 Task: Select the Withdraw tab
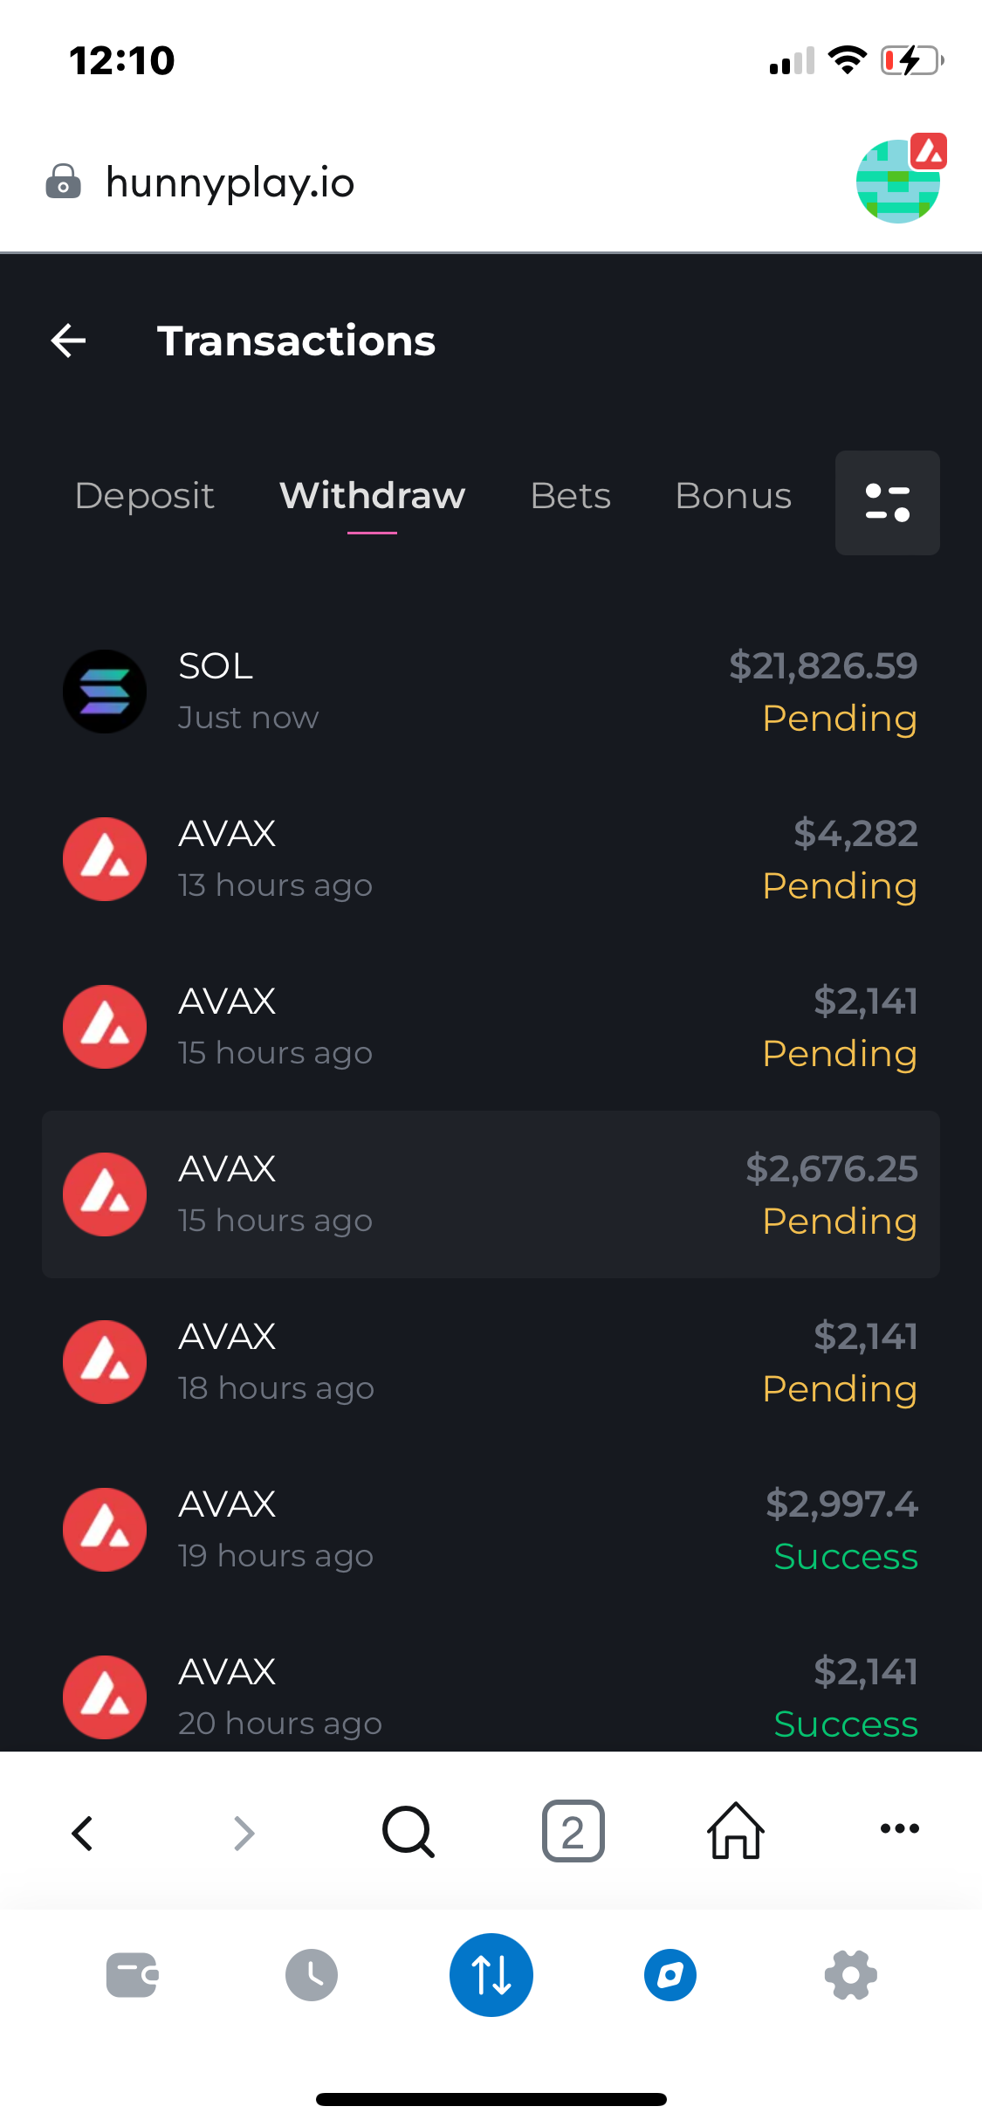[372, 496]
